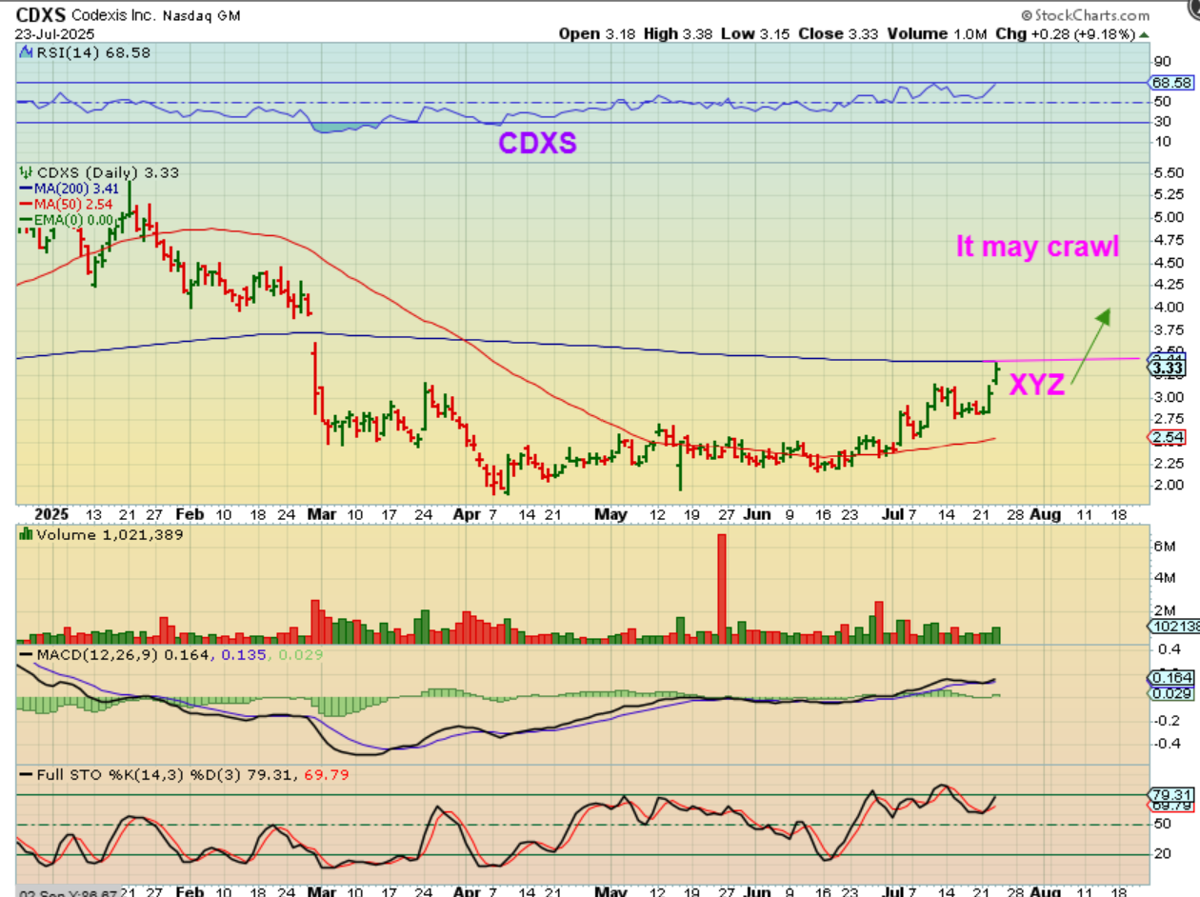The width and height of the screenshot is (1200, 897).
Task: Click the line icon beside Full STO label
Action: 25,774
